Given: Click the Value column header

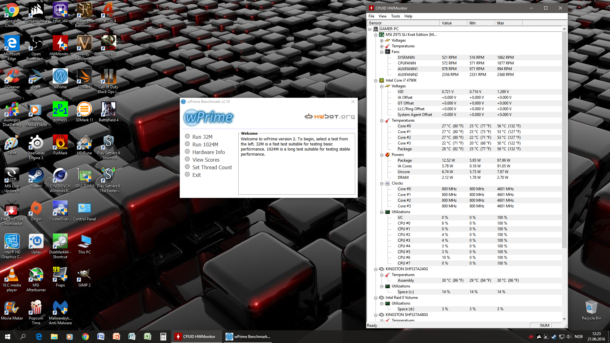Looking at the screenshot, I should (x=453, y=23).
